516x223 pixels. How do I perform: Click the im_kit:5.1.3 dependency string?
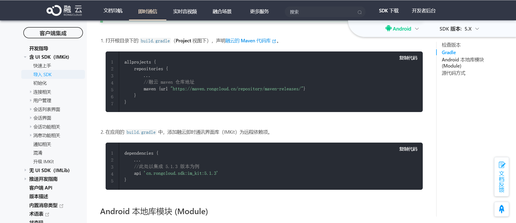(181, 173)
